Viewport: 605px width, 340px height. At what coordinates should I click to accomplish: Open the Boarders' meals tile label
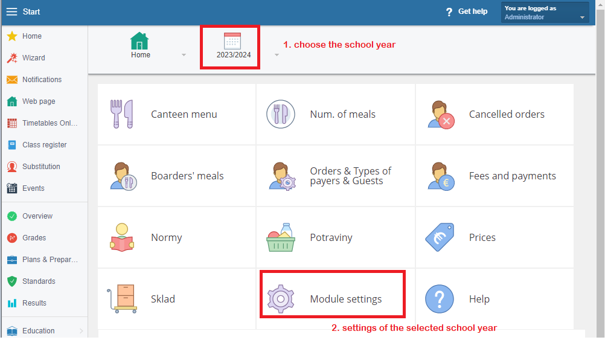click(187, 176)
